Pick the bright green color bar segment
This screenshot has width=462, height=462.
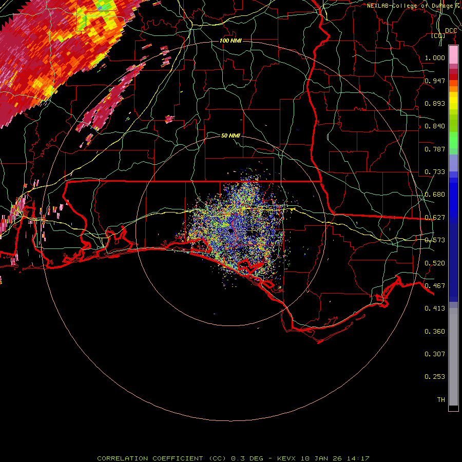[x=453, y=140]
